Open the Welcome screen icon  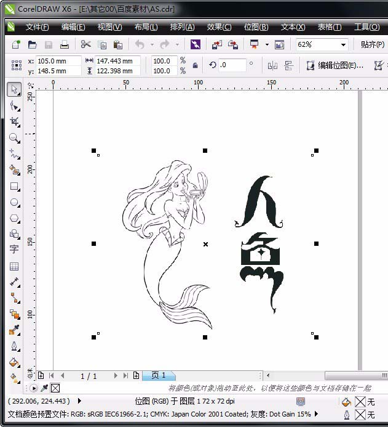279,44
